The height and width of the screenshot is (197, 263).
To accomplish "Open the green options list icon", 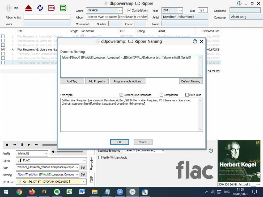I will [63, 8].
